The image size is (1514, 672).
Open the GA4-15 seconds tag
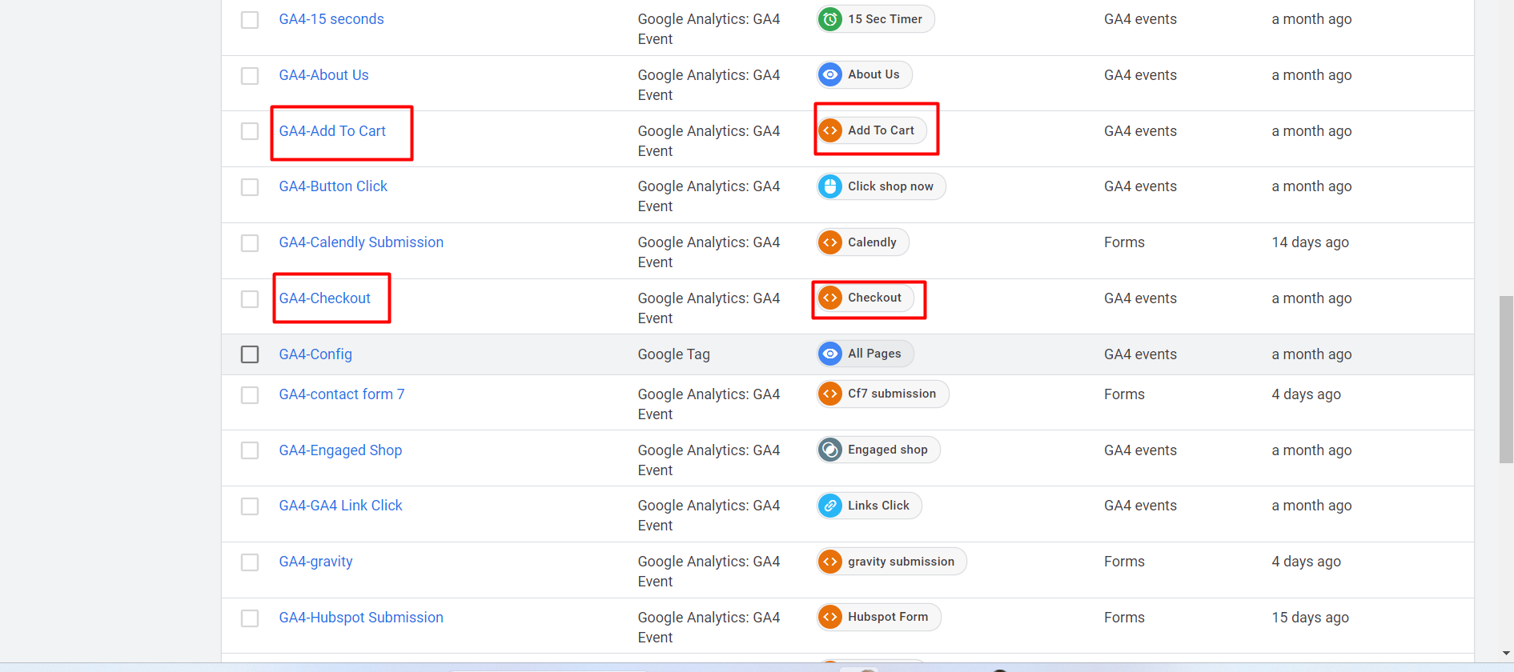(331, 19)
